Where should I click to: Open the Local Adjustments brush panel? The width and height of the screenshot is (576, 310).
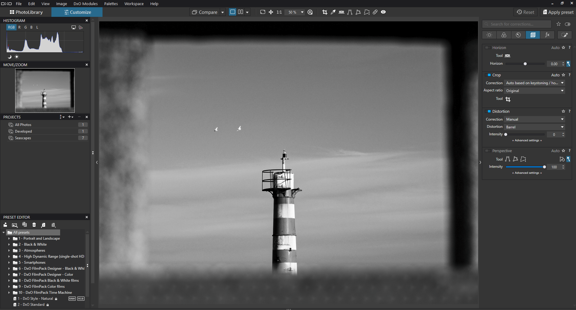[x=565, y=35]
